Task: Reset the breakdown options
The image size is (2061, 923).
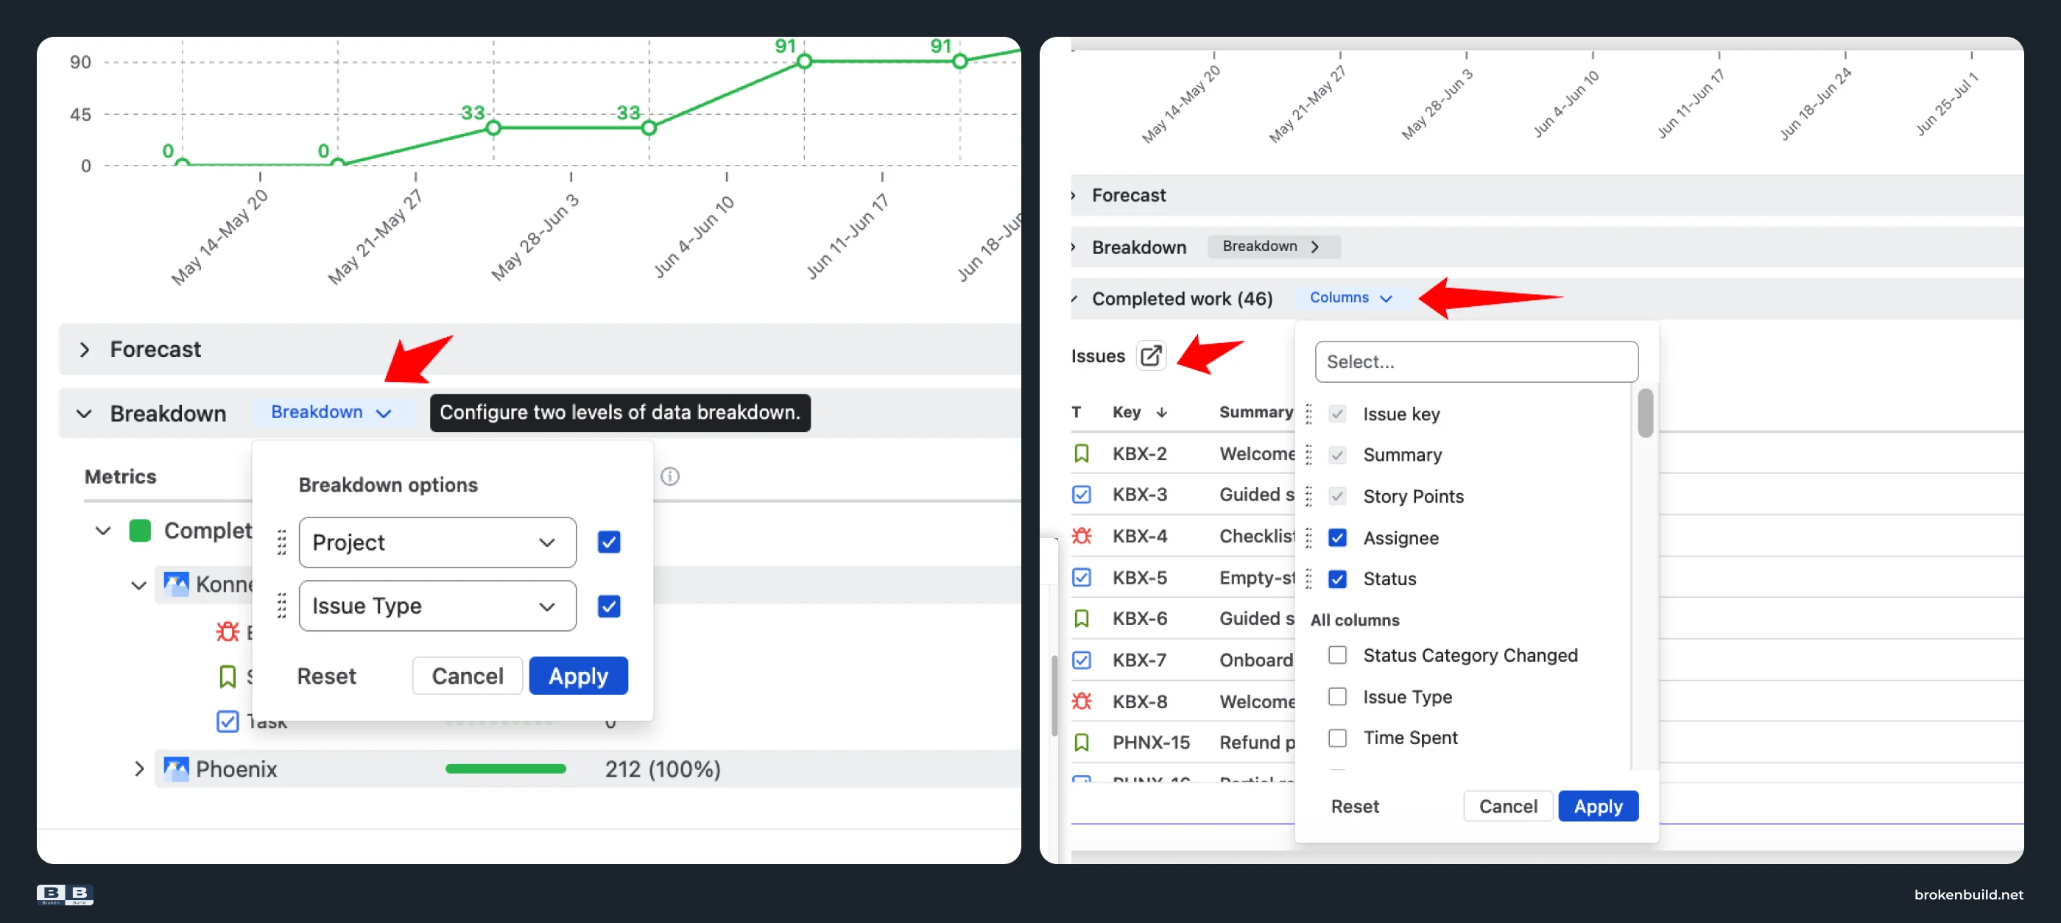Action: [x=325, y=676]
